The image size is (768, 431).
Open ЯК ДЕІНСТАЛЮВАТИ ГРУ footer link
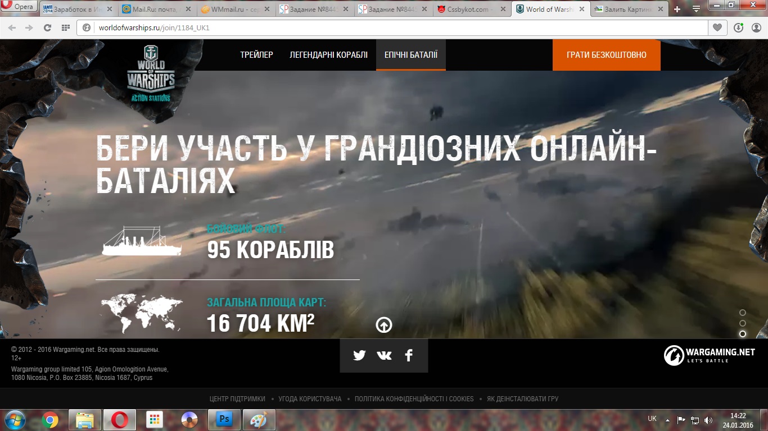pyautogui.click(x=523, y=399)
